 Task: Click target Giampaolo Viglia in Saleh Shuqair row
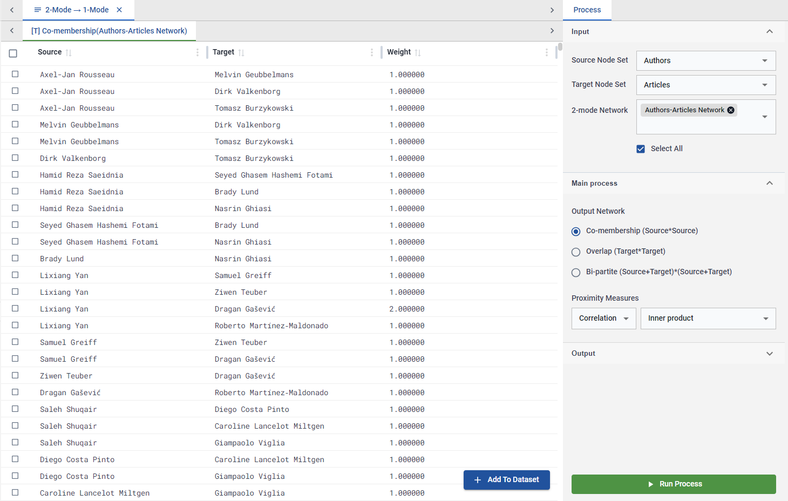250,443
